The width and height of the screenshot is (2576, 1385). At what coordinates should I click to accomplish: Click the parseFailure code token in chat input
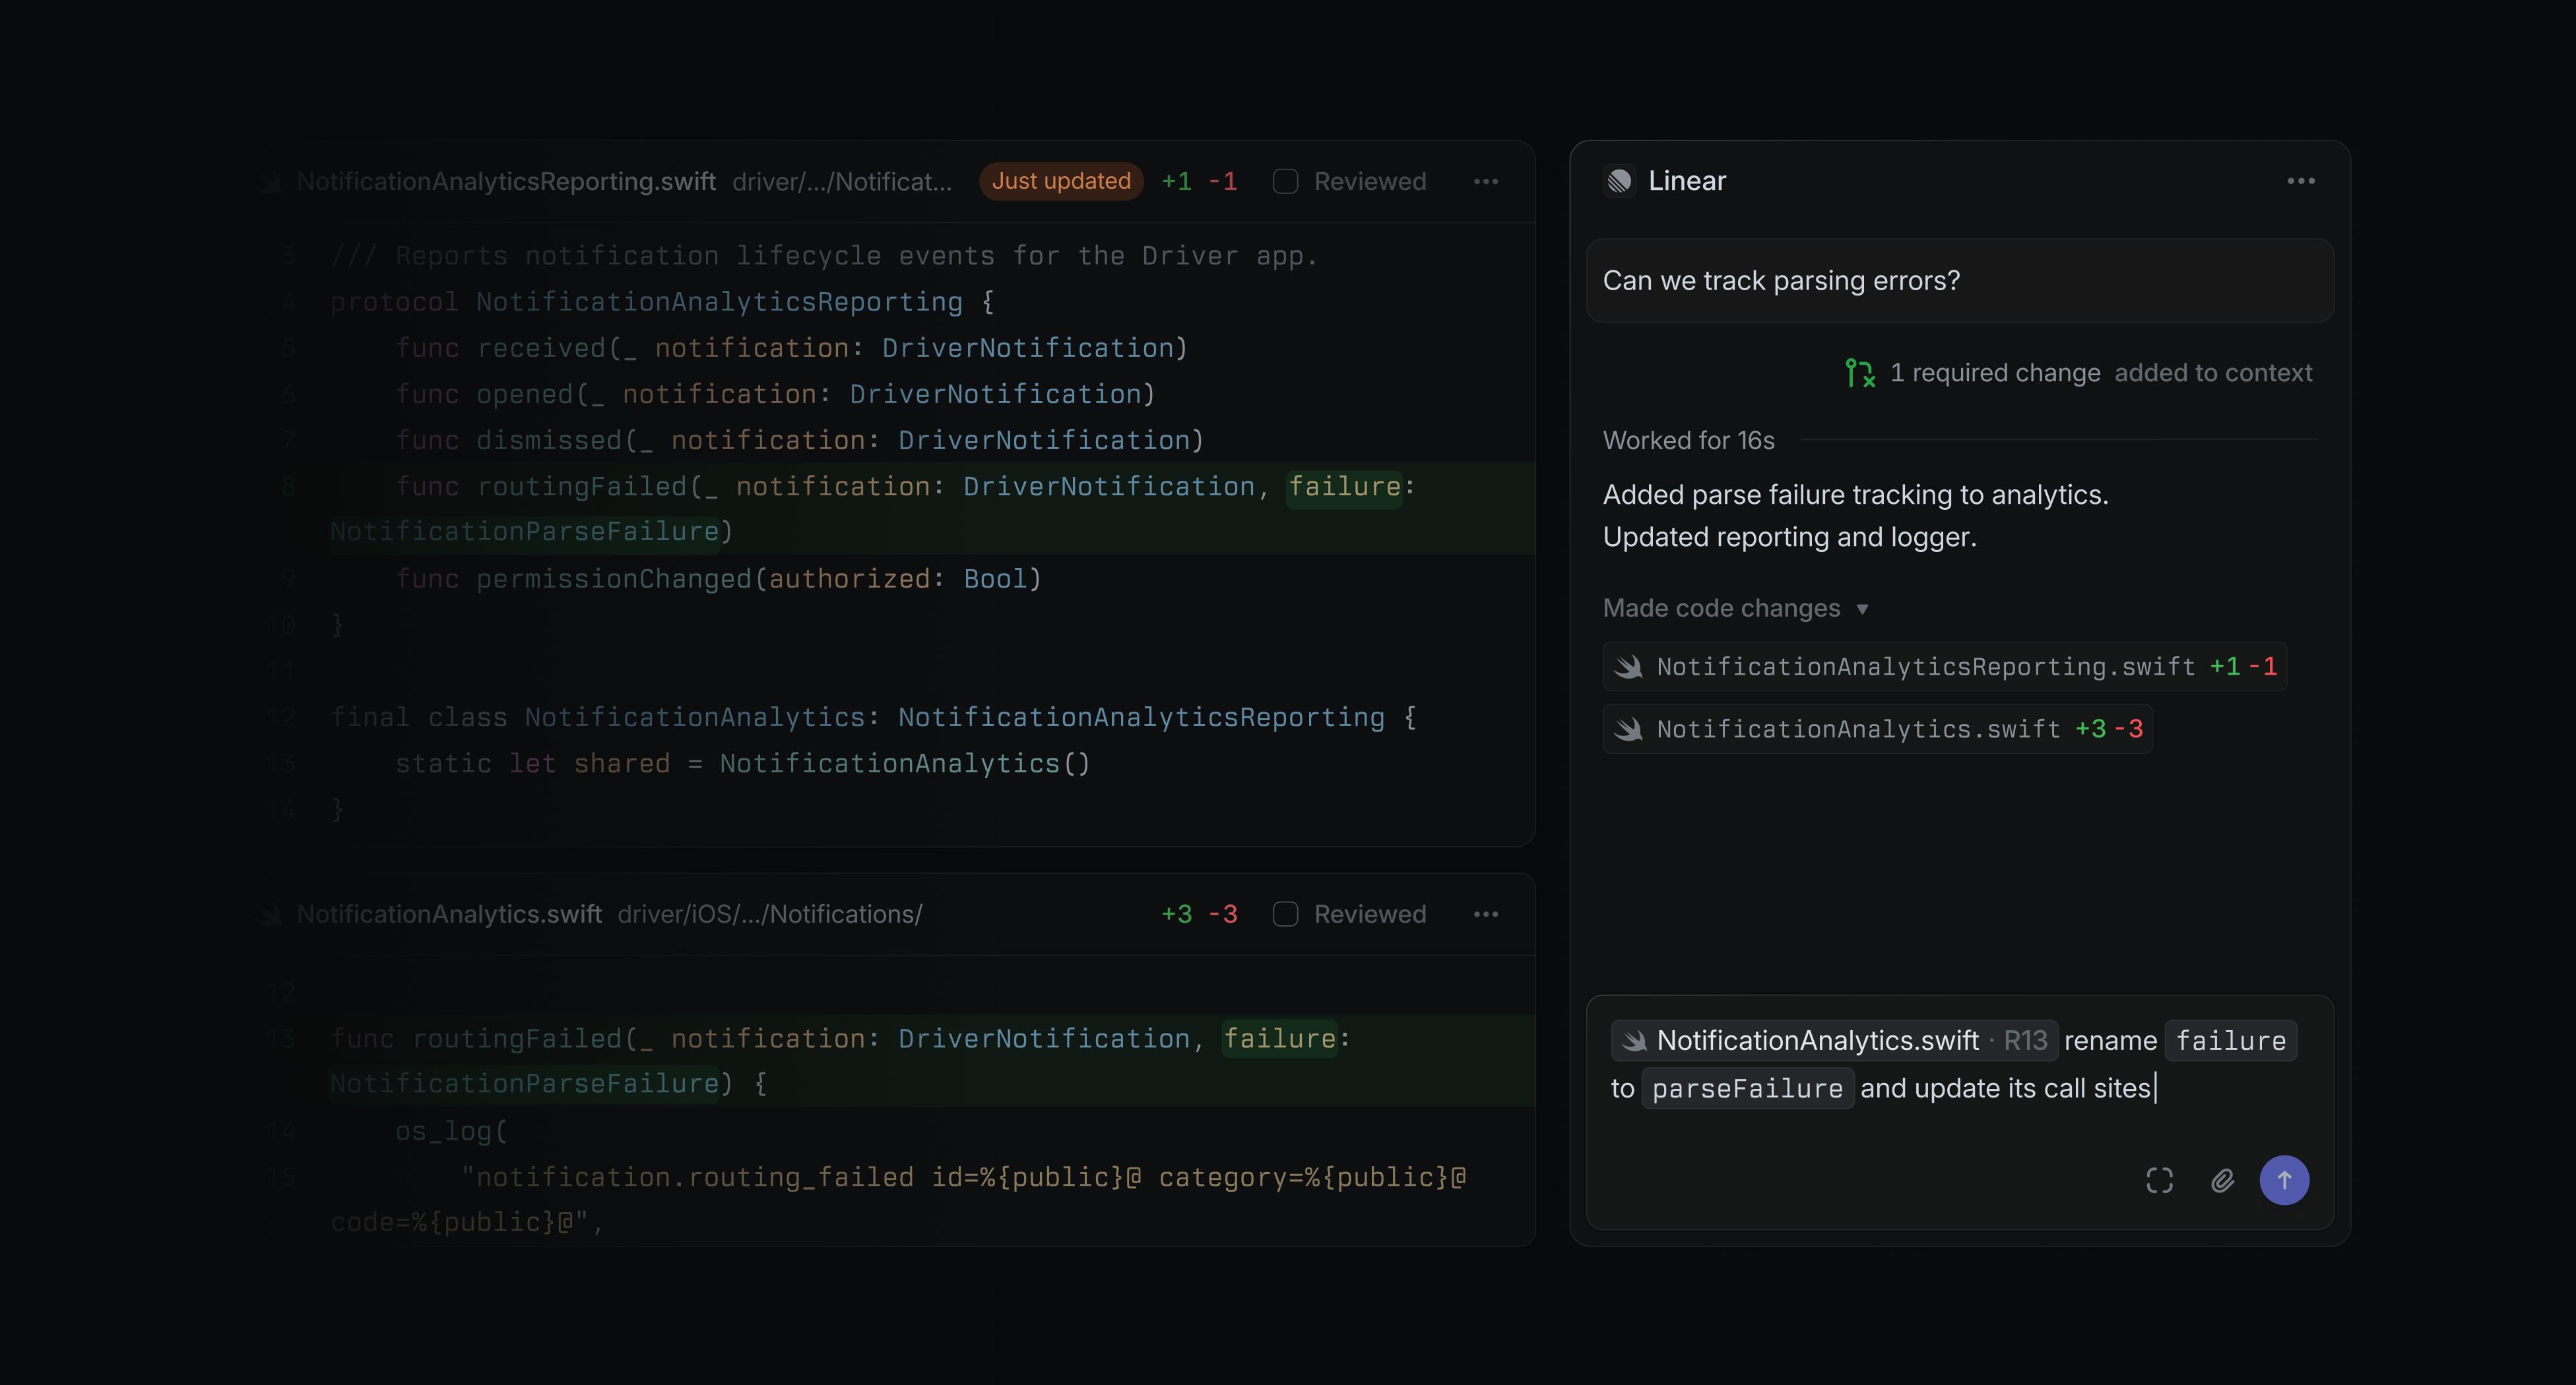pos(1747,1088)
